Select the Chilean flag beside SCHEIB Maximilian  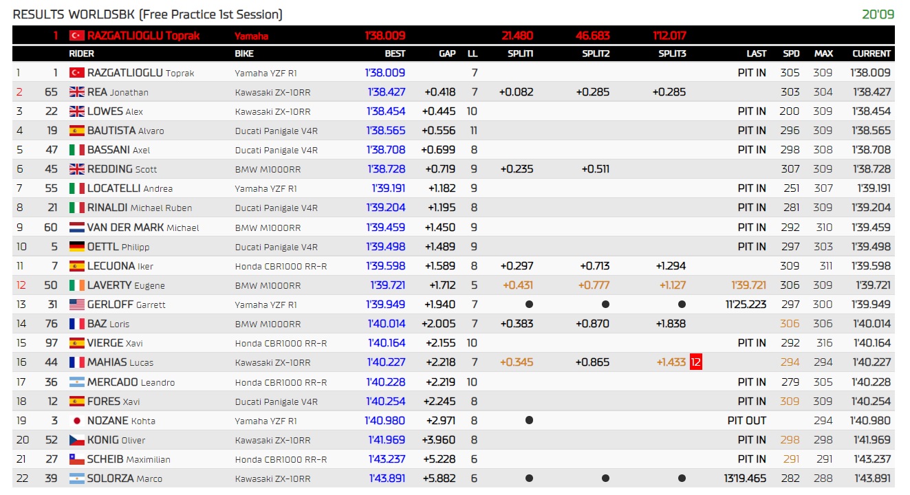point(76,459)
